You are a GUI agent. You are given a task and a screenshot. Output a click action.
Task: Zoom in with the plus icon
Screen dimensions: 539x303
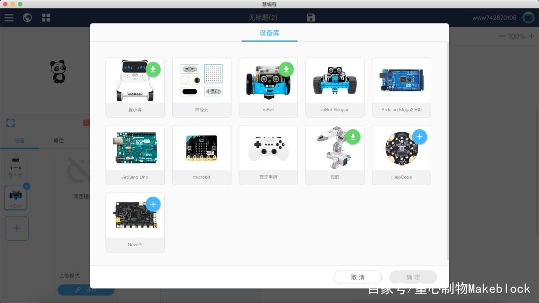(532, 36)
